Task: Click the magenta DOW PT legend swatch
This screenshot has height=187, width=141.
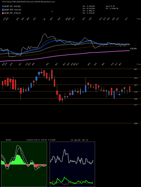Action: click(x=3, y=13)
